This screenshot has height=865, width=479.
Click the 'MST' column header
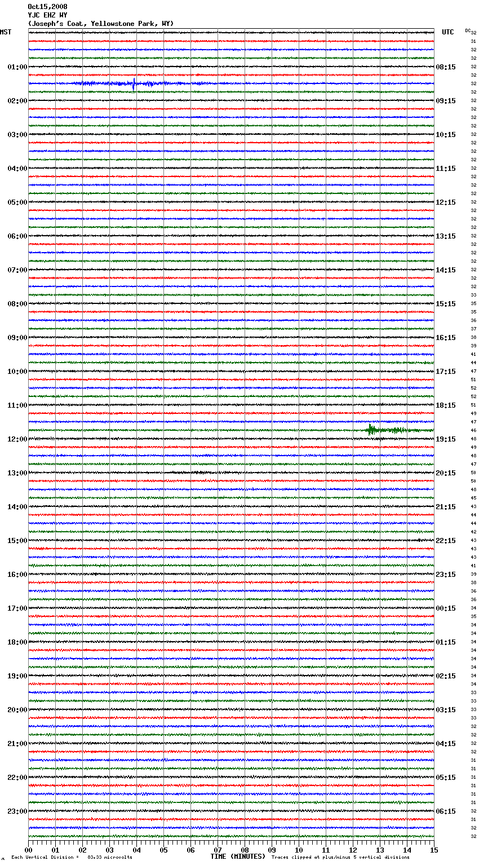point(6,32)
